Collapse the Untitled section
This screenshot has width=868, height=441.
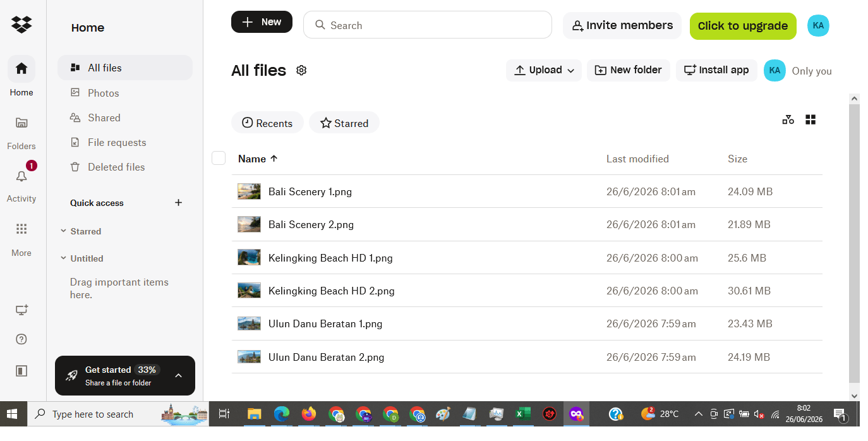point(63,258)
